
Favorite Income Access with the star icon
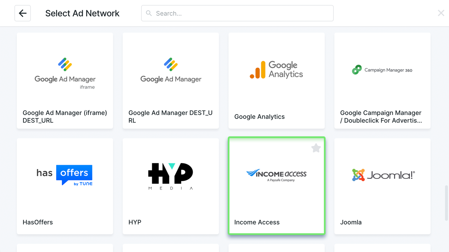coord(316,148)
